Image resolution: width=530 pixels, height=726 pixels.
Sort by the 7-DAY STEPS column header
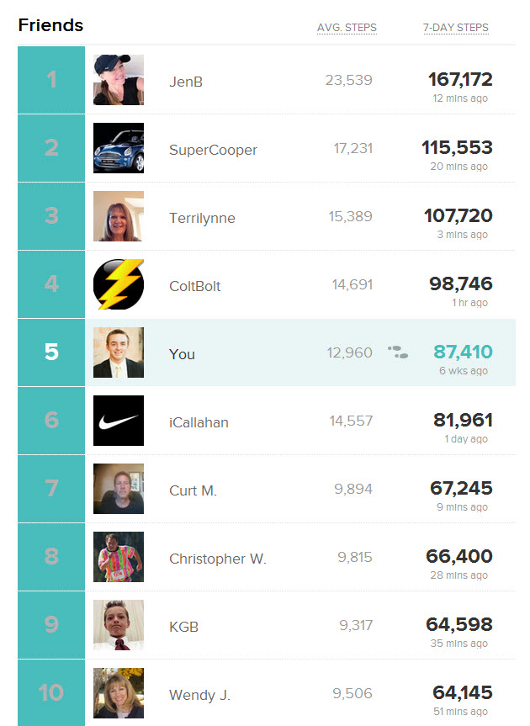(x=455, y=28)
